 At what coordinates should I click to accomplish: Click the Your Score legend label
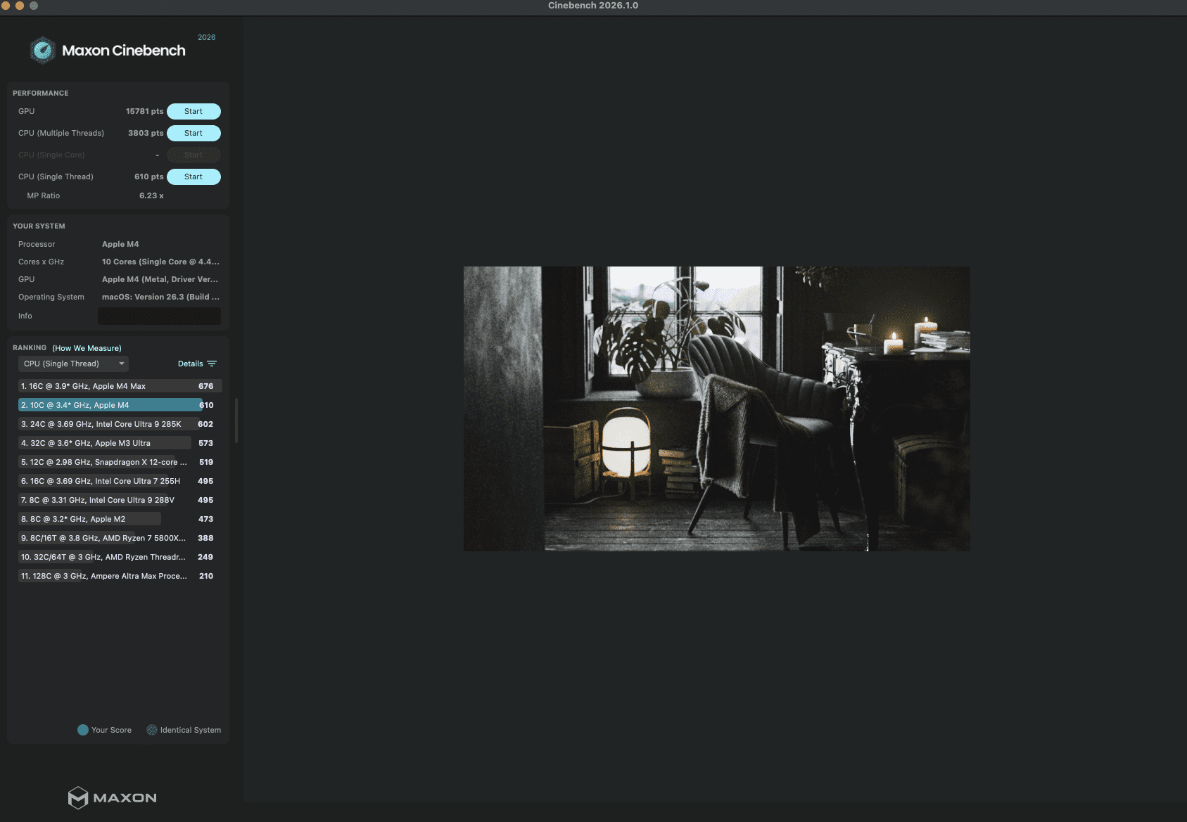point(111,730)
